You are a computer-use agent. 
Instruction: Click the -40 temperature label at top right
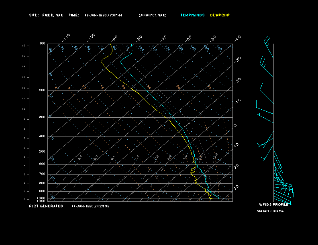click(x=237, y=38)
